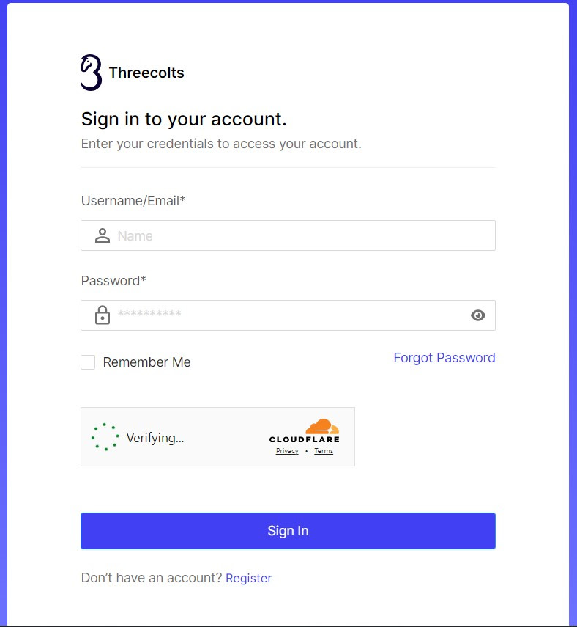Click the green Verifying spinner icon
577x627 pixels.
(105, 437)
